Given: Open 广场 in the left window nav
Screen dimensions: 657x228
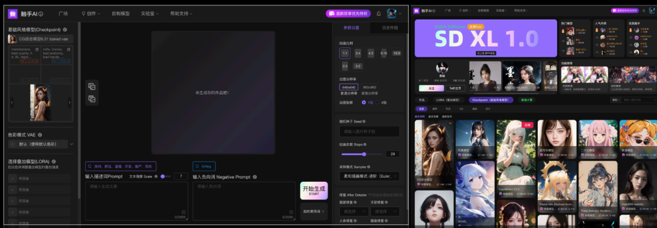Looking at the screenshot, I should (63, 14).
